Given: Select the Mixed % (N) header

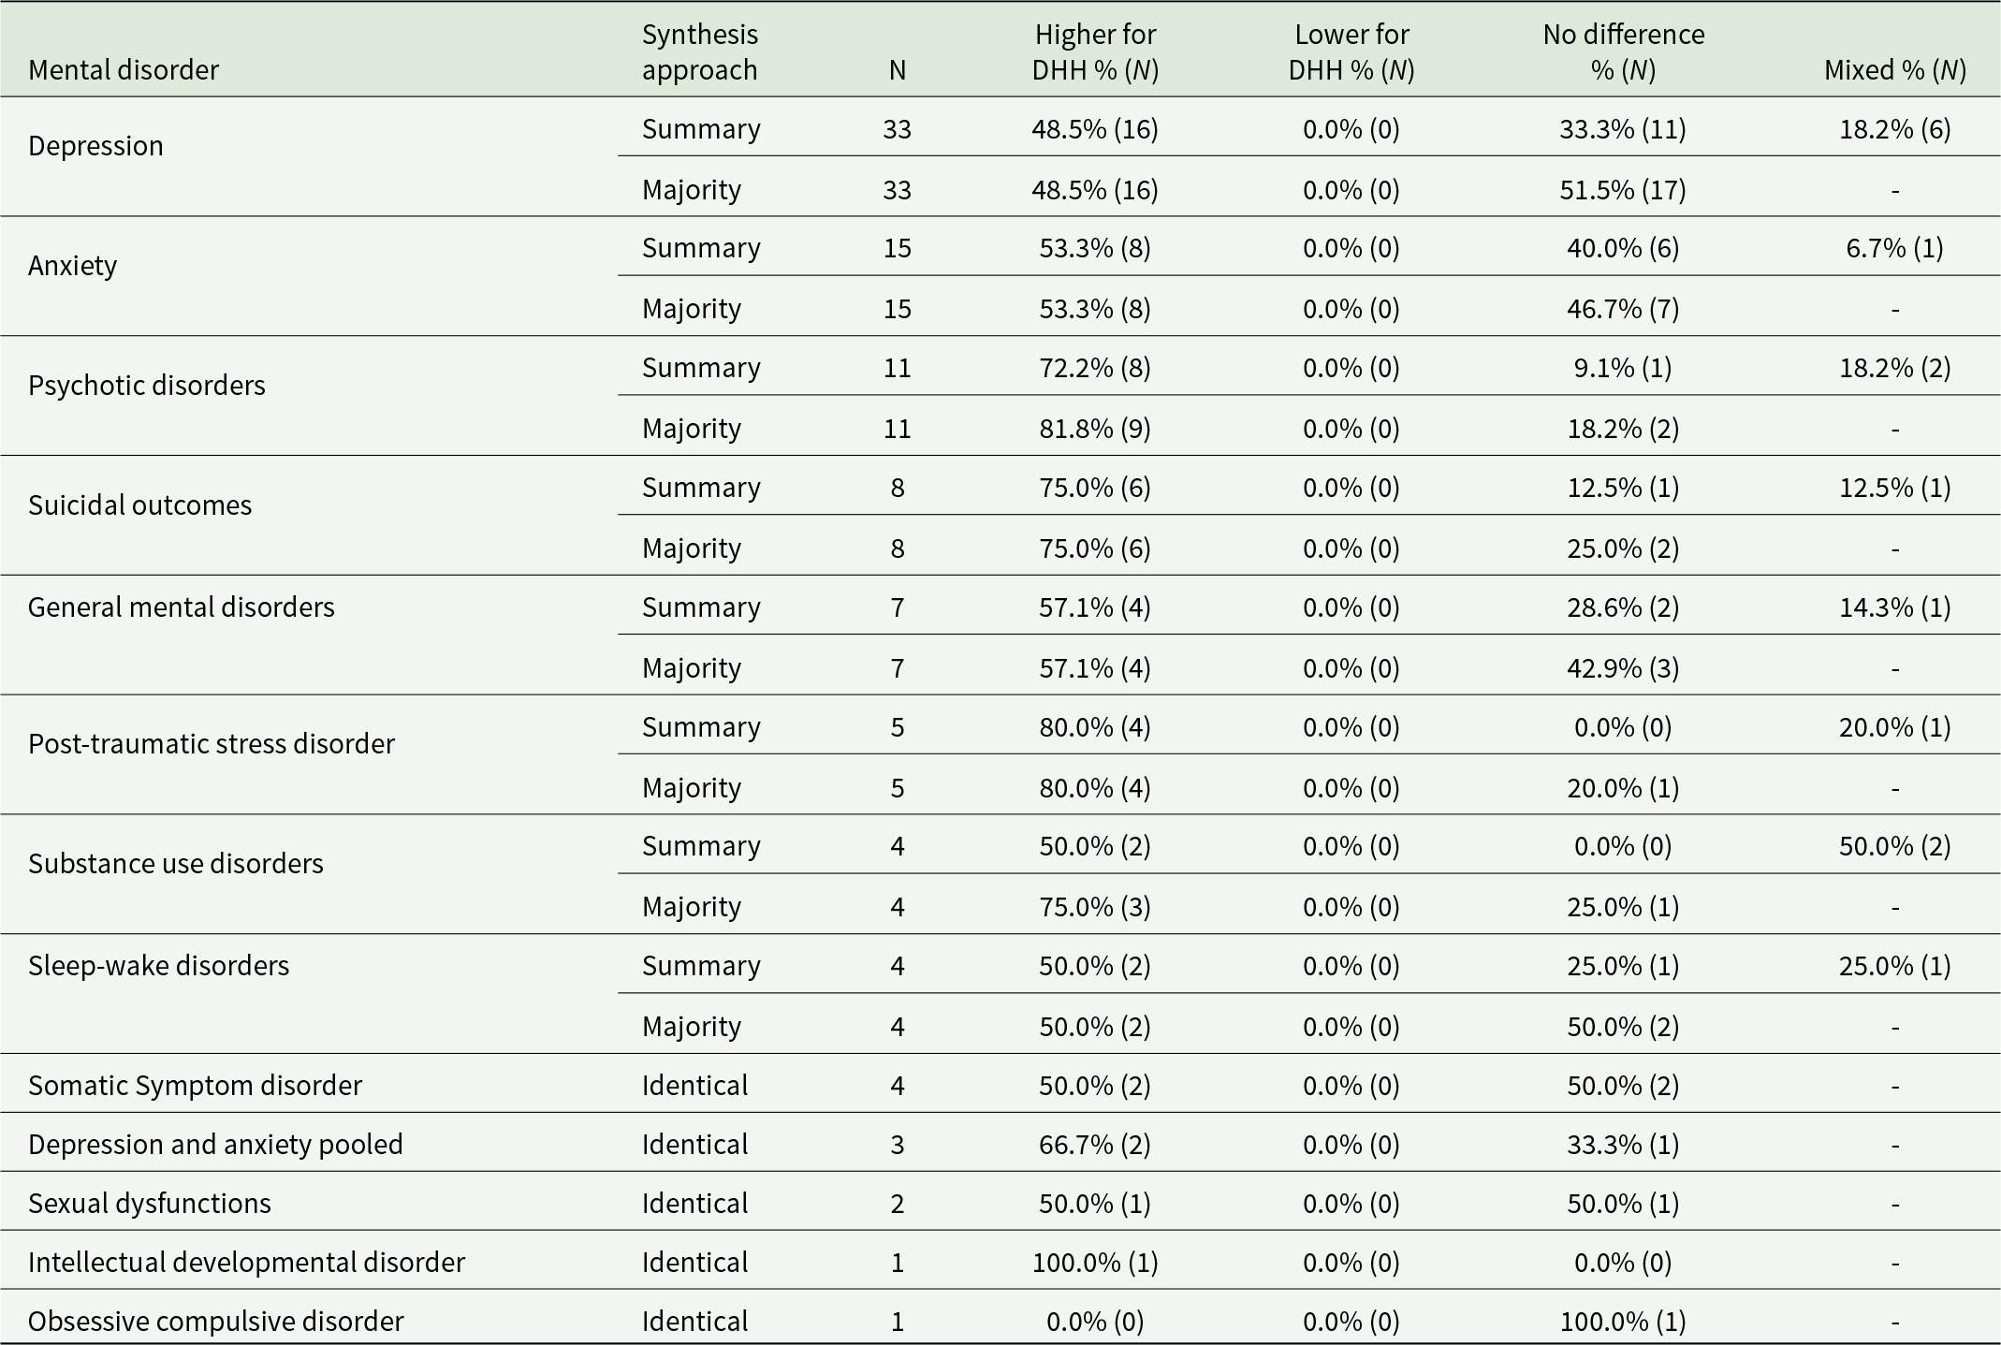Looking at the screenshot, I should point(1894,70).
